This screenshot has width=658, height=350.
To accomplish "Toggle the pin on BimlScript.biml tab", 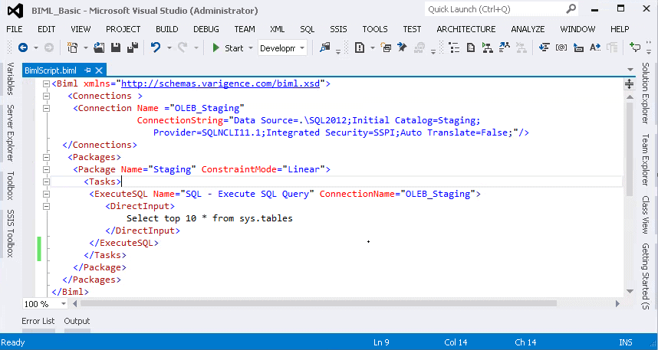I will click(x=87, y=70).
